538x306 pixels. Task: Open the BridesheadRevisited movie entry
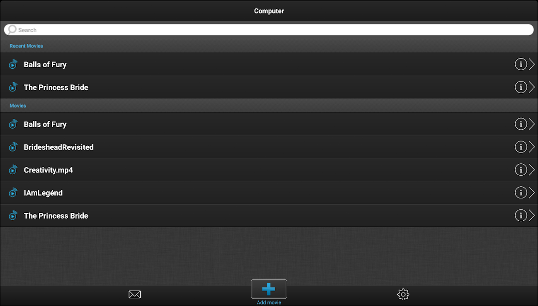click(269, 147)
